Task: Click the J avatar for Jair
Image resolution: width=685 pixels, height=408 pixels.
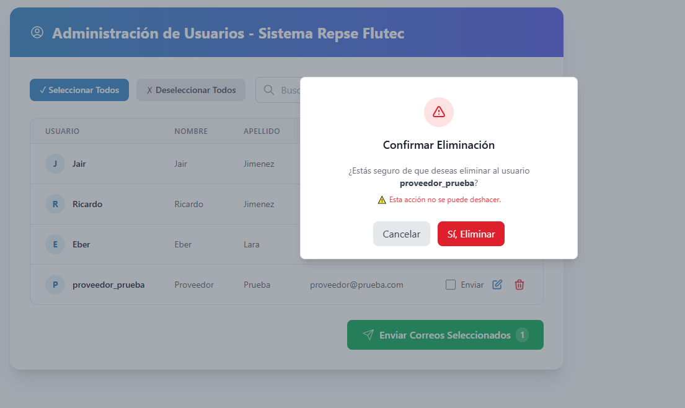Action: (x=55, y=164)
